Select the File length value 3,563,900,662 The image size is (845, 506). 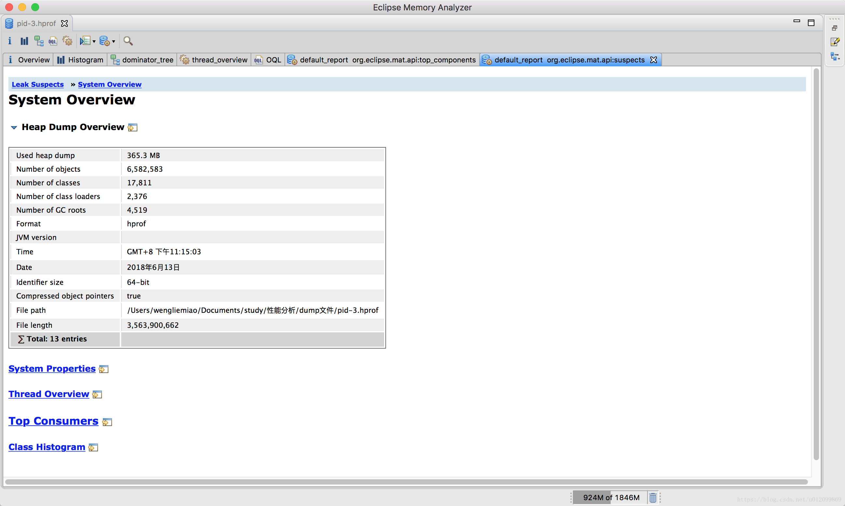[x=153, y=325]
